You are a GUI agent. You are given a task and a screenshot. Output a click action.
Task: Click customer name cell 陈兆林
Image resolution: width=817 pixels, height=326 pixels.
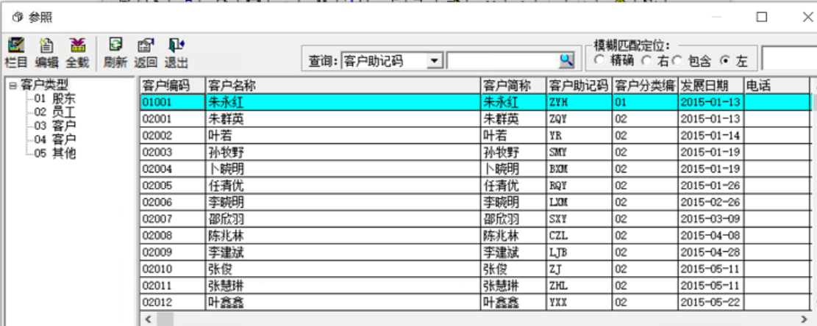coord(343,236)
